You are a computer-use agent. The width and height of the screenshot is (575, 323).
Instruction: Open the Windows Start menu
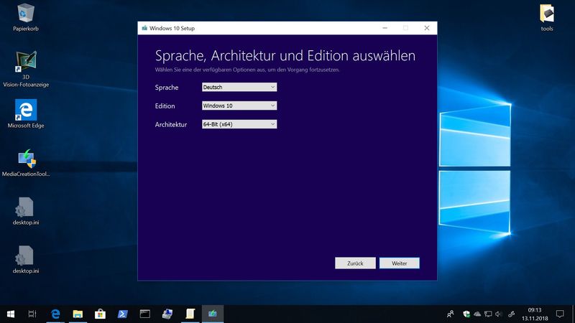pos(11,314)
